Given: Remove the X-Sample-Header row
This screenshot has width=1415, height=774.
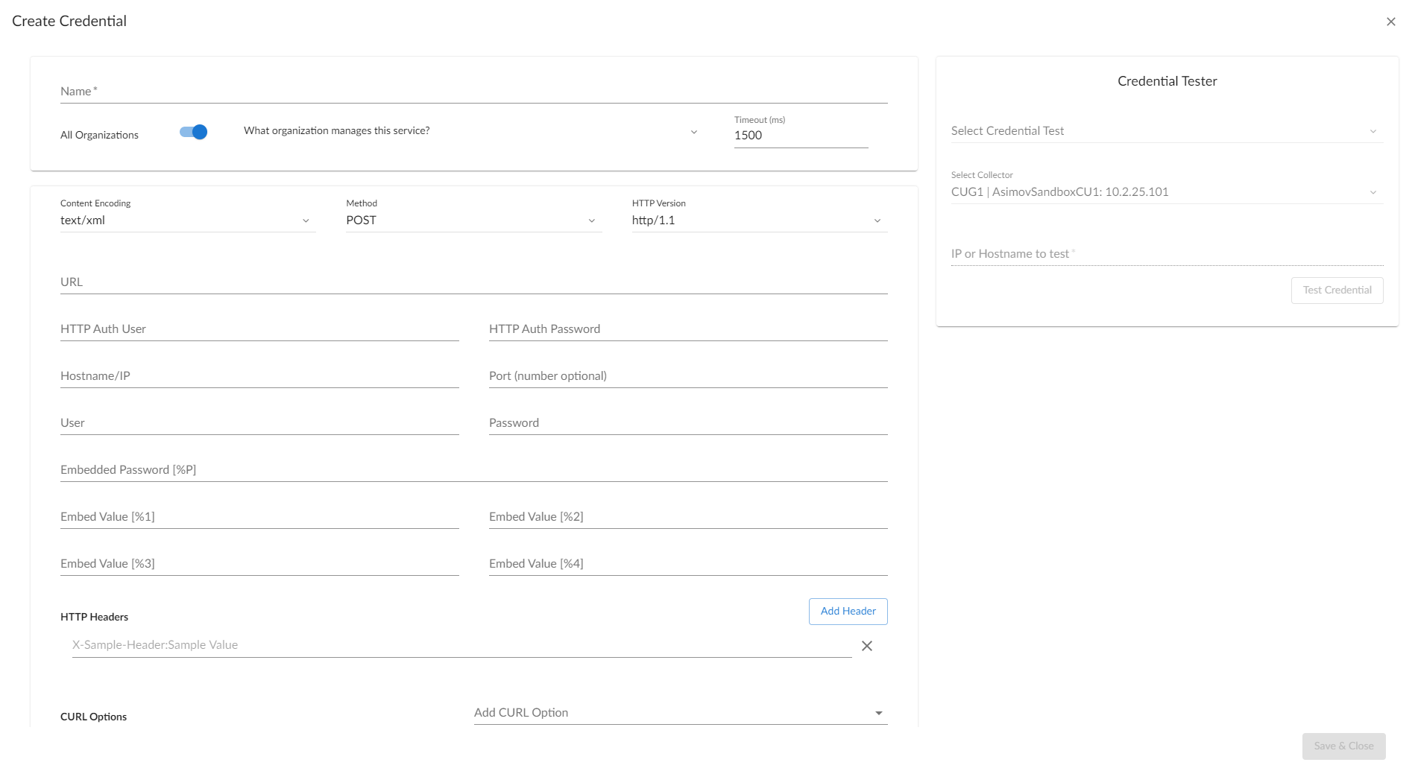Looking at the screenshot, I should point(866,646).
